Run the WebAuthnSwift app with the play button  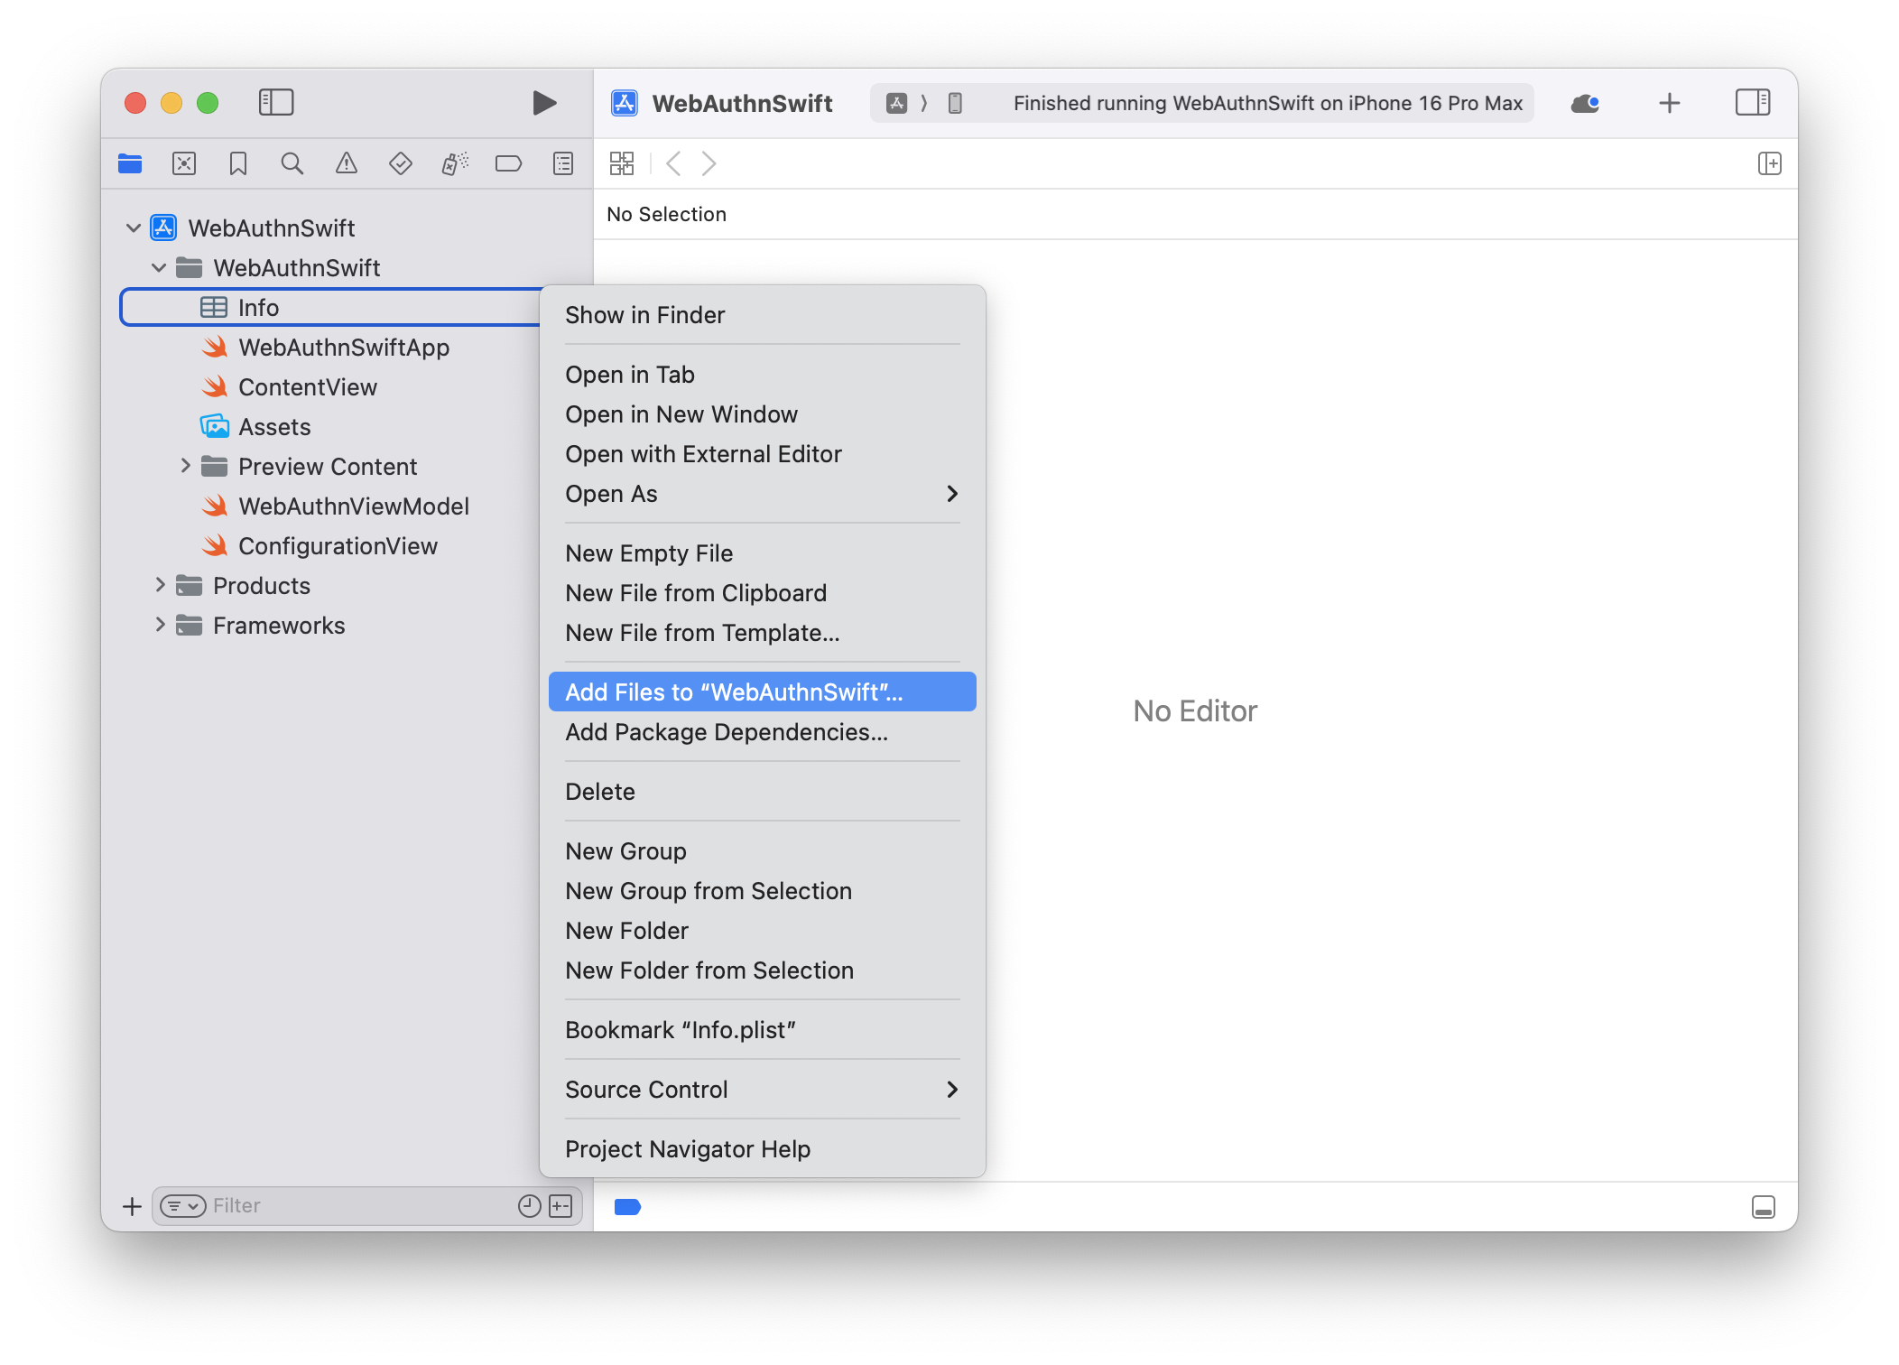(x=542, y=103)
